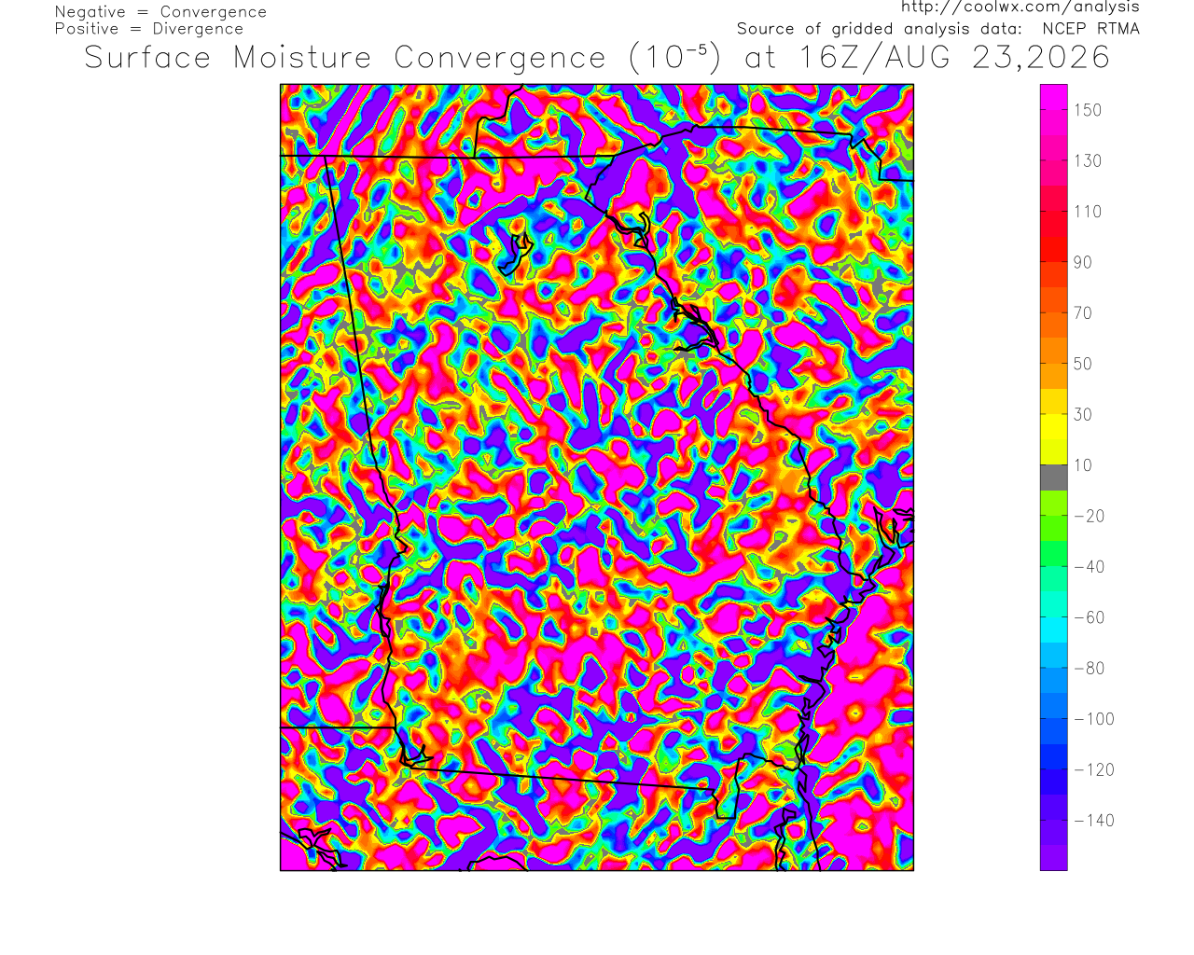The image size is (1194, 955).
Task: Click the green -20 colorbar segment
Action: tap(1054, 516)
